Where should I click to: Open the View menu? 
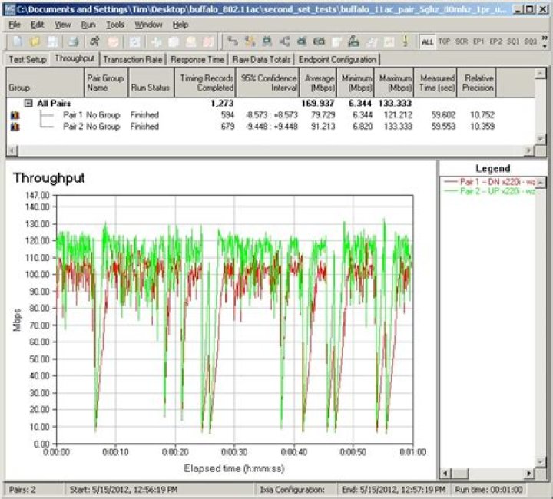tap(63, 25)
